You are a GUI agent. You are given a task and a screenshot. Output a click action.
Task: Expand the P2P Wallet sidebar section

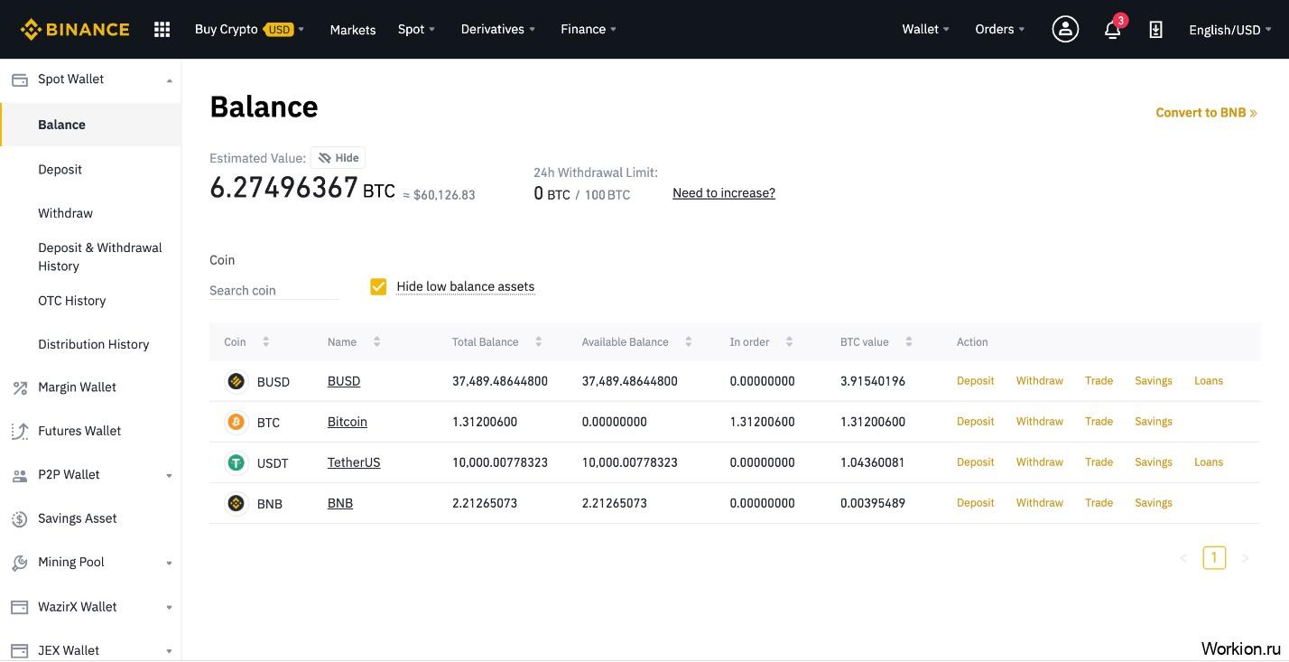[x=90, y=475]
